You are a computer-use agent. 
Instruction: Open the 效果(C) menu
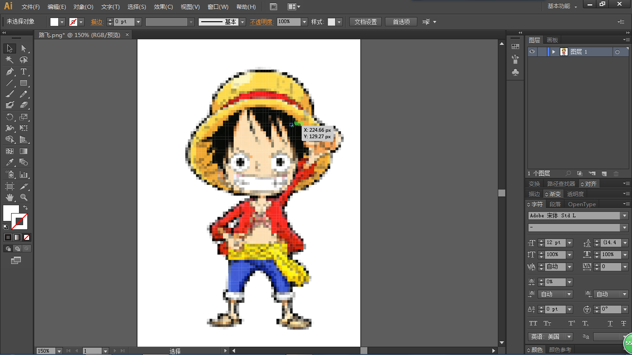point(163,7)
